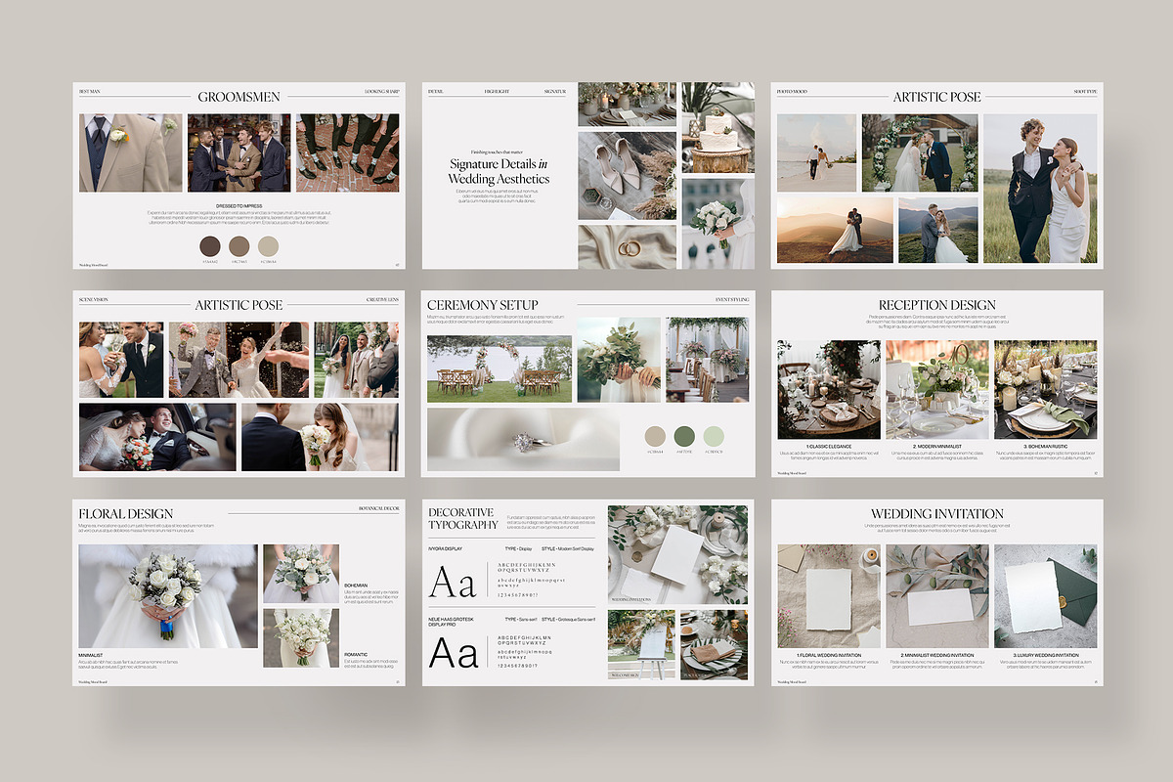Select the blank card with white flowers photo

click(x=678, y=554)
